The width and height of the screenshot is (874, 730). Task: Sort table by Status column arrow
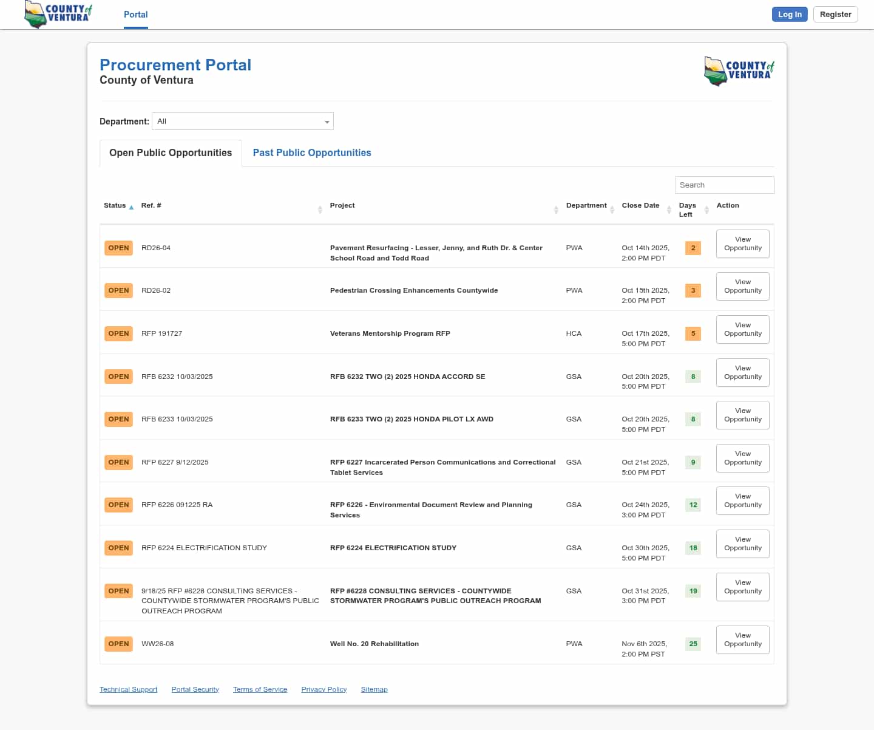131,207
